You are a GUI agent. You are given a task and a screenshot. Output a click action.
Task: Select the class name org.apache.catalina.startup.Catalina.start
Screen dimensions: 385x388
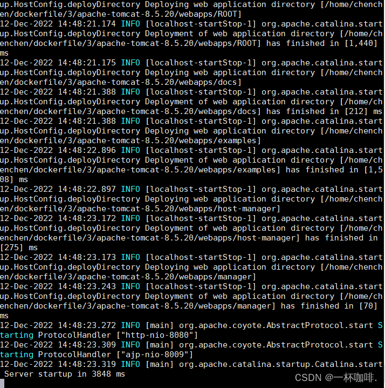click(x=281, y=364)
